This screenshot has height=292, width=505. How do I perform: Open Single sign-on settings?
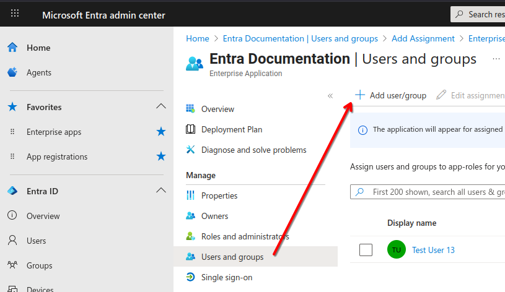coord(227,277)
